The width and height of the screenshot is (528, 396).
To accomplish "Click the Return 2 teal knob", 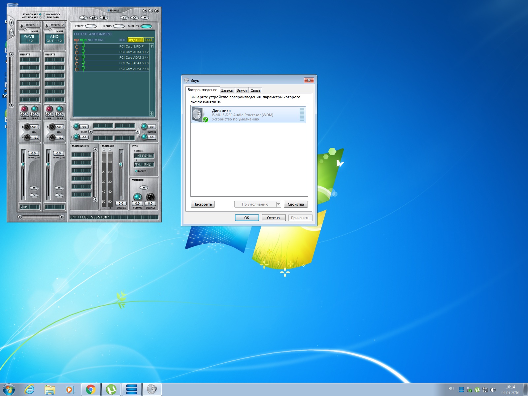I will (144, 137).
